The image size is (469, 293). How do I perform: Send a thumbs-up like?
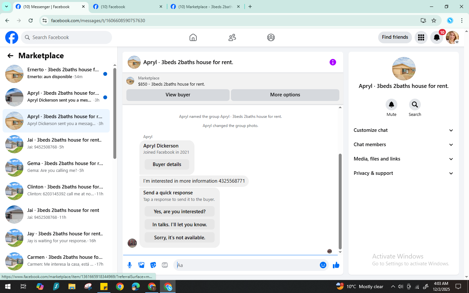tap(336, 265)
